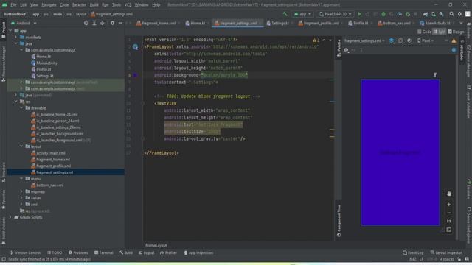Open the Terminal tool window
Screen dimensions: 472x265
[104, 252]
